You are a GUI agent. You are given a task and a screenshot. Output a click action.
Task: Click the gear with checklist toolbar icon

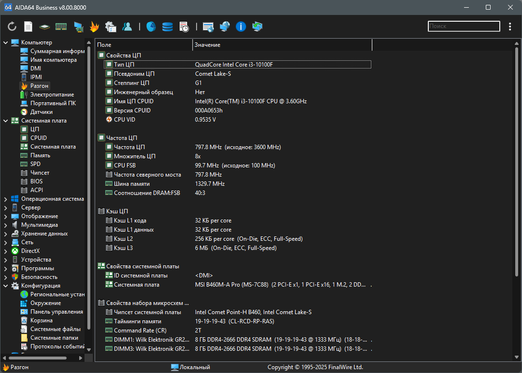[111, 27]
